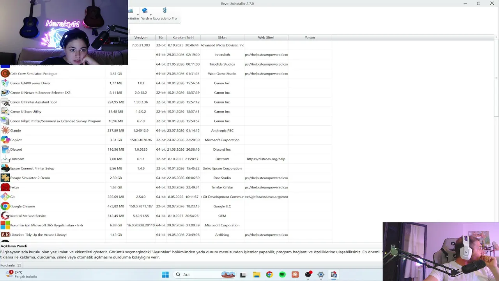
Task: Sort by the Yorum column header
Action: click(310, 37)
